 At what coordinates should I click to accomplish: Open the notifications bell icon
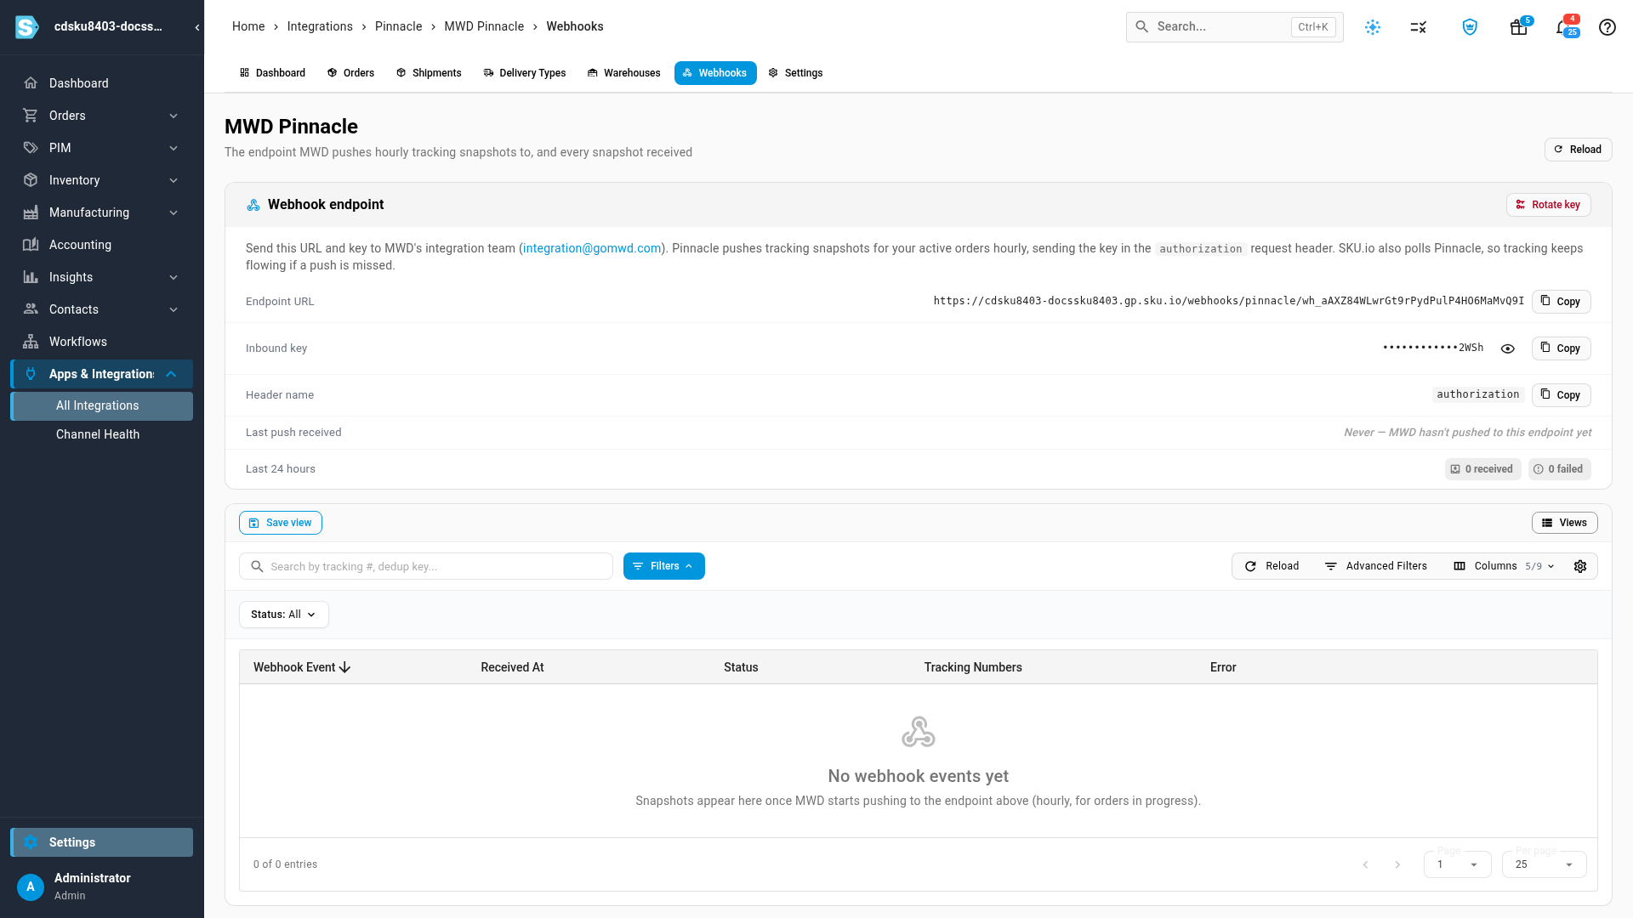pyautogui.click(x=1565, y=27)
